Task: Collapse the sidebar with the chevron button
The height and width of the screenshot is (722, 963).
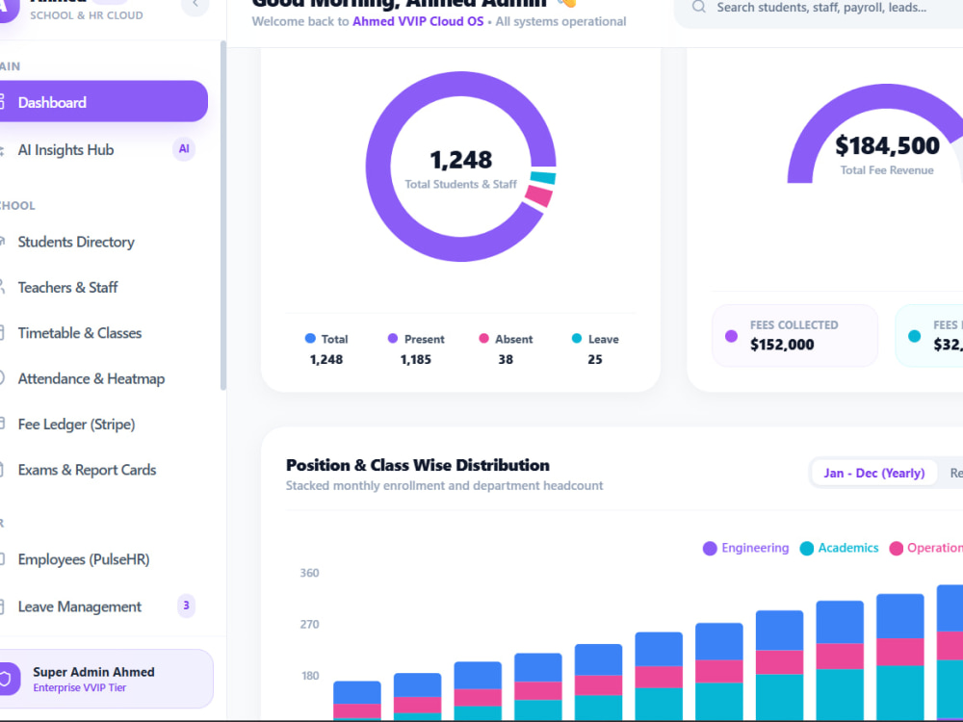Action: click(195, 5)
